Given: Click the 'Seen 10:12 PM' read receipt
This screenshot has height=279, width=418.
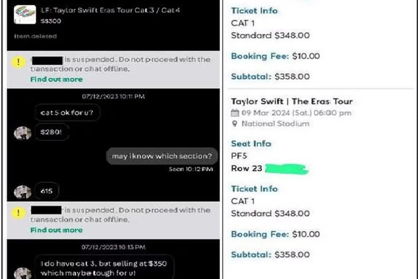Looking at the screenshot, I should pos(191,169).
